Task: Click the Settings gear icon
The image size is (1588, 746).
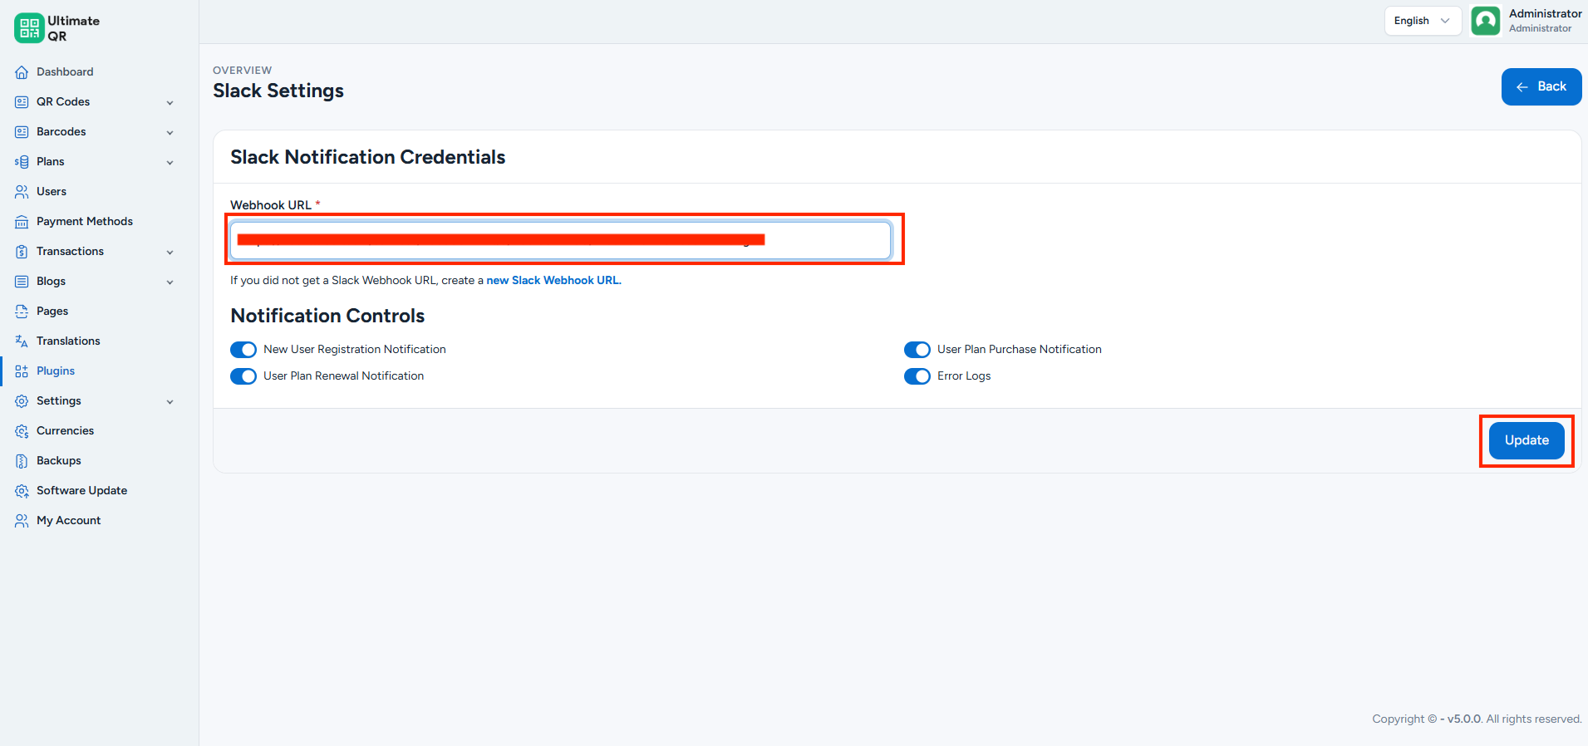Action: point(22,401)
